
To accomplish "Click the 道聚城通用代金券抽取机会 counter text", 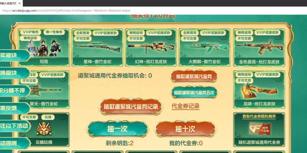I will (x=115, y=76).
